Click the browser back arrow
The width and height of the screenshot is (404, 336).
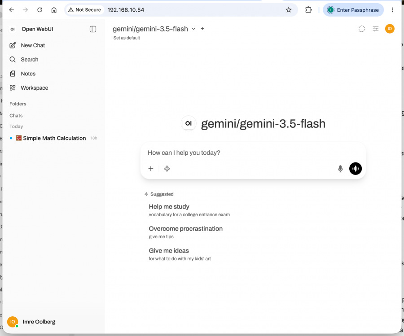tap(12, 10)
